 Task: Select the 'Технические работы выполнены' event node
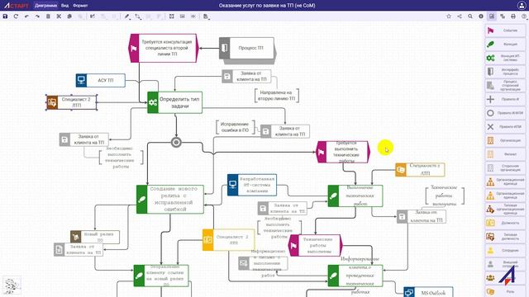point(316,245)
